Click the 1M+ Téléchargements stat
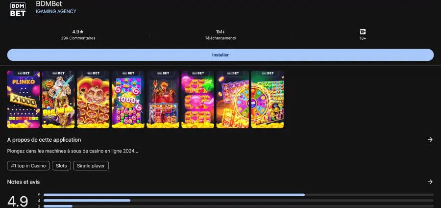Screen dimensions: 441x208 point(220,34)
